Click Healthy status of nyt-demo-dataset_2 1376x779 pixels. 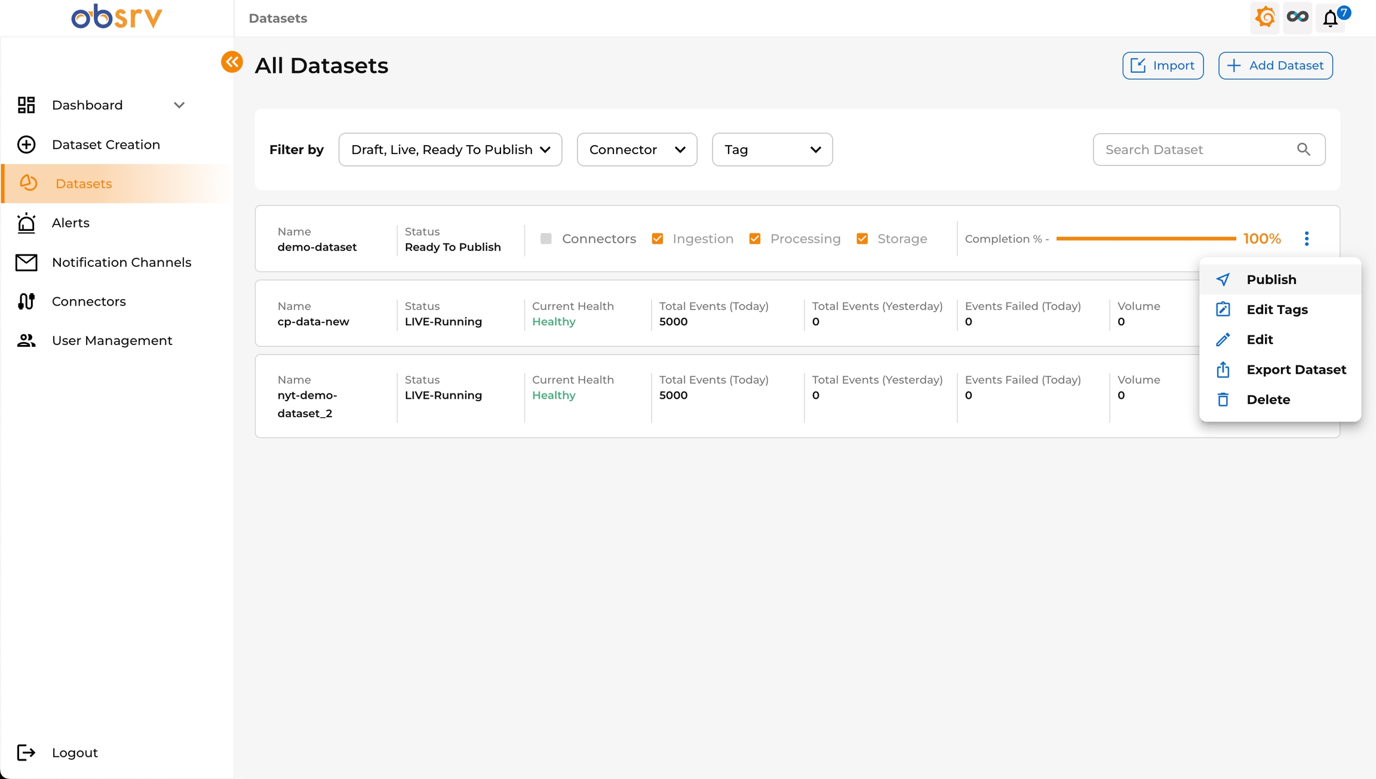click(554, 395)
